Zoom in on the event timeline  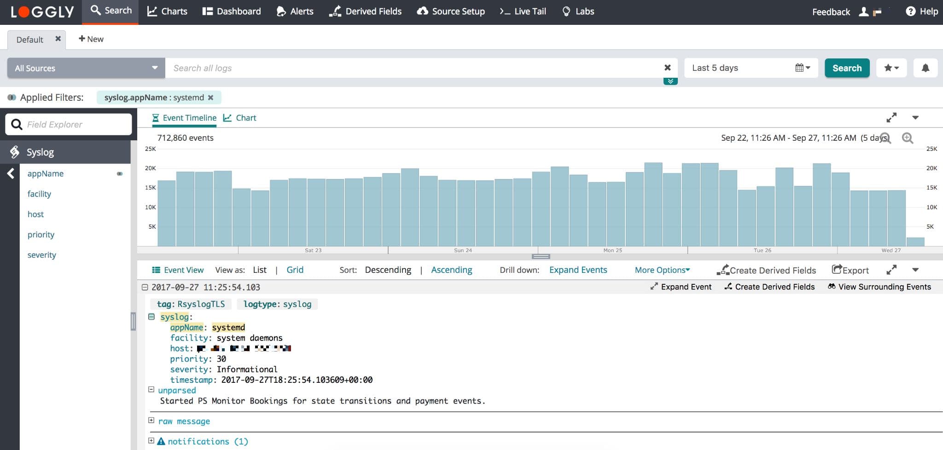click(907, 138)
